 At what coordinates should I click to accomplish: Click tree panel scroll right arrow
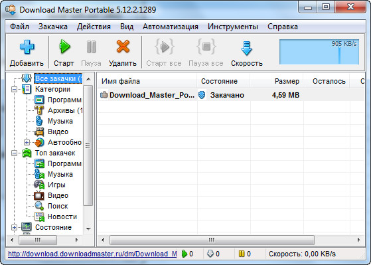pos(77,240)
